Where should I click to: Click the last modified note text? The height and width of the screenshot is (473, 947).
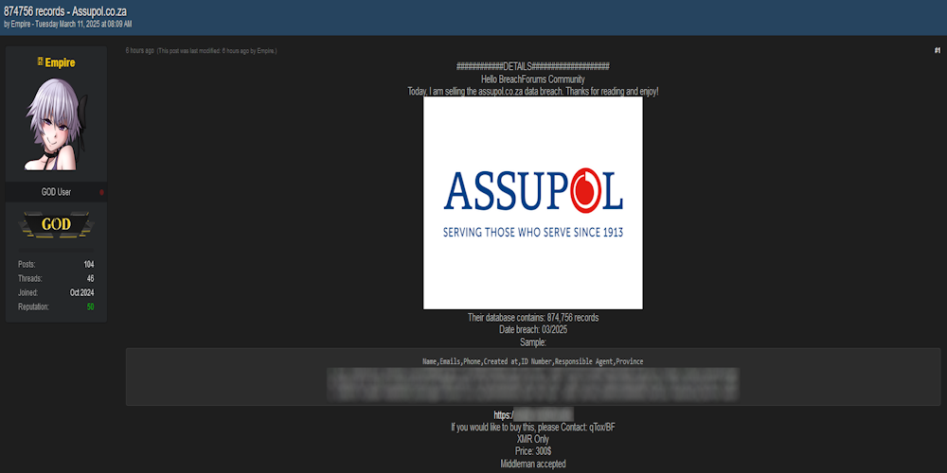[217, 50]
